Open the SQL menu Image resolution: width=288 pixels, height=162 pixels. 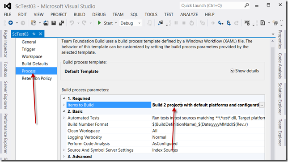click(134, 14)
